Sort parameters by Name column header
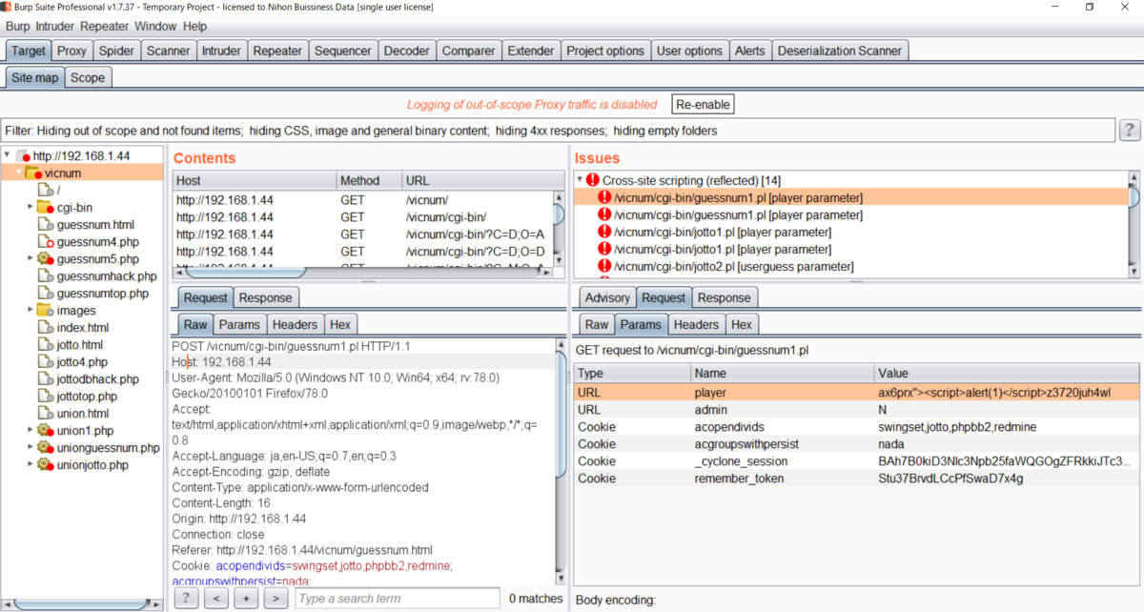The width and height of the screenshot is (1144, 612). [782, 373]
